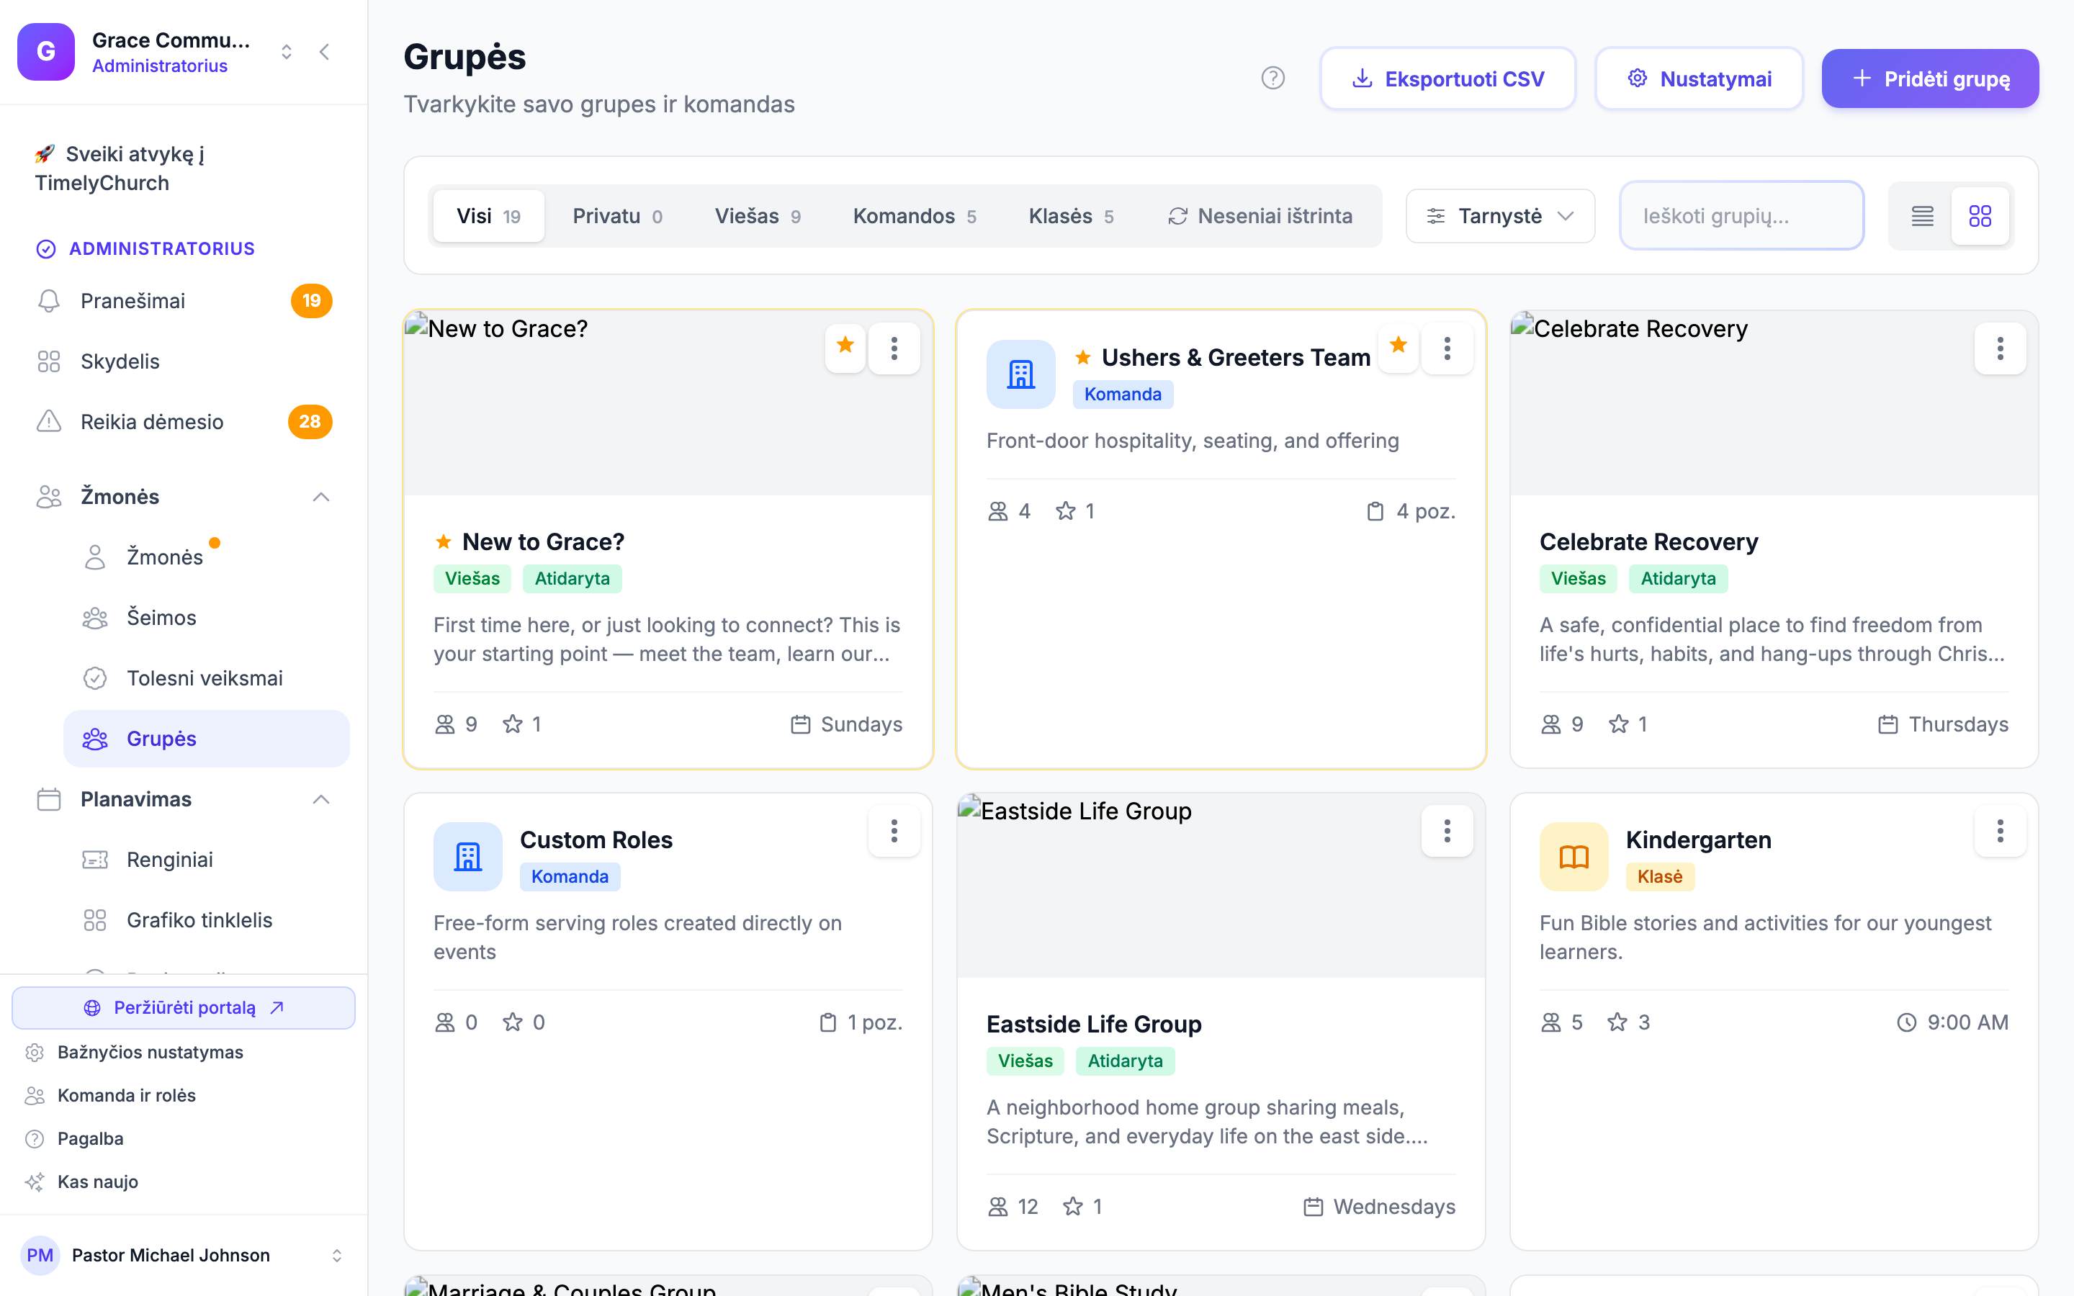The image size is (2074, 1296).
Task: Open more options for Ushers & Greeters Team
Action: 1447,348
